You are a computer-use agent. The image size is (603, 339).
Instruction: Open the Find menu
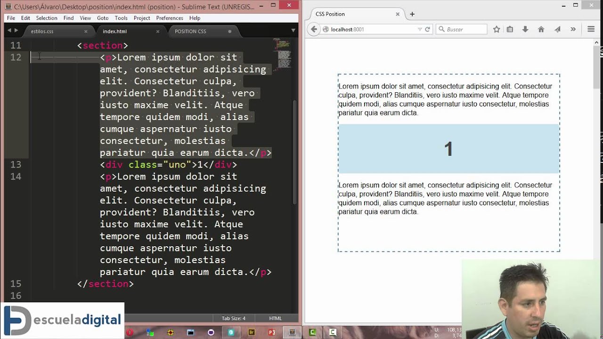tap(68, 18)
